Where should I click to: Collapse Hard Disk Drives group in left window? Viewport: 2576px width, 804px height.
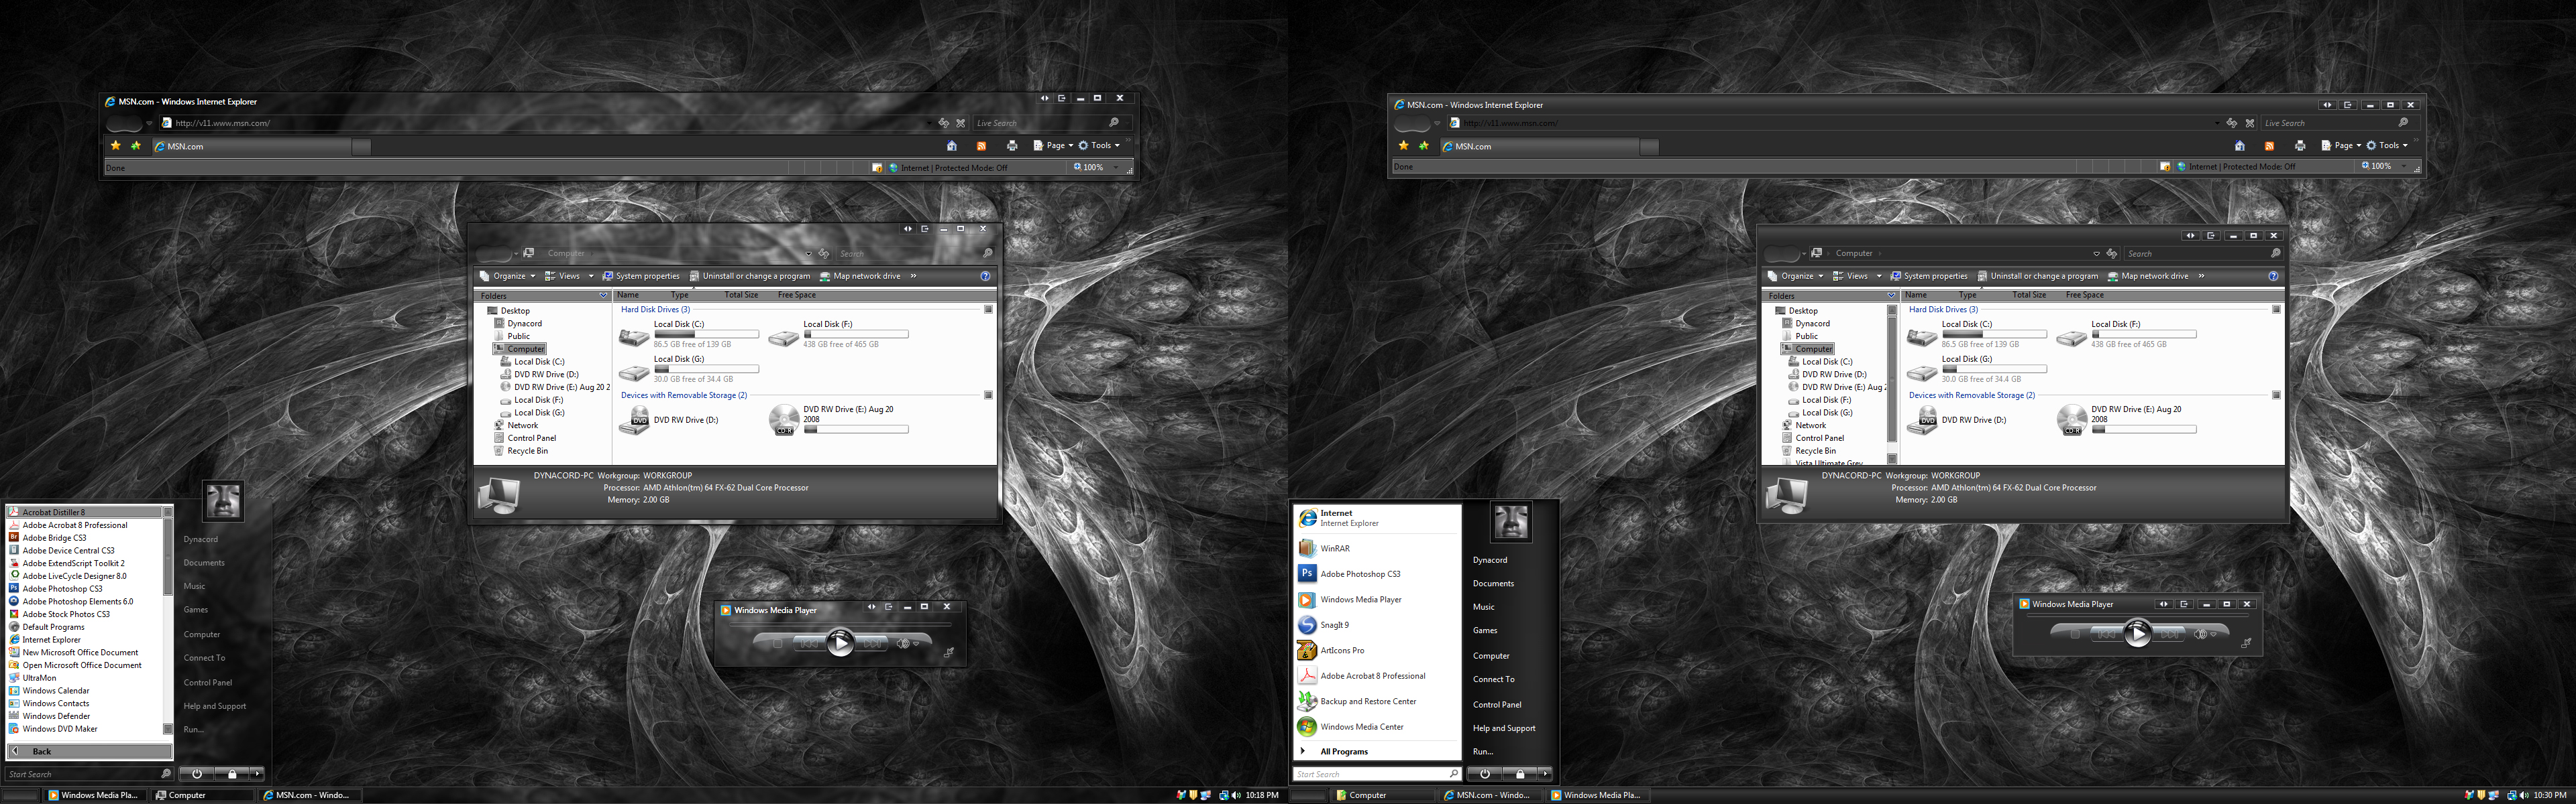[x=988, y=310]
